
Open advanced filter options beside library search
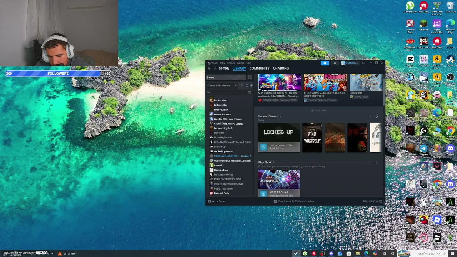(250, 92)
